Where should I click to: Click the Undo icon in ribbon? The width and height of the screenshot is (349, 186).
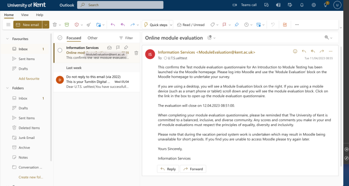pos(273,25)
